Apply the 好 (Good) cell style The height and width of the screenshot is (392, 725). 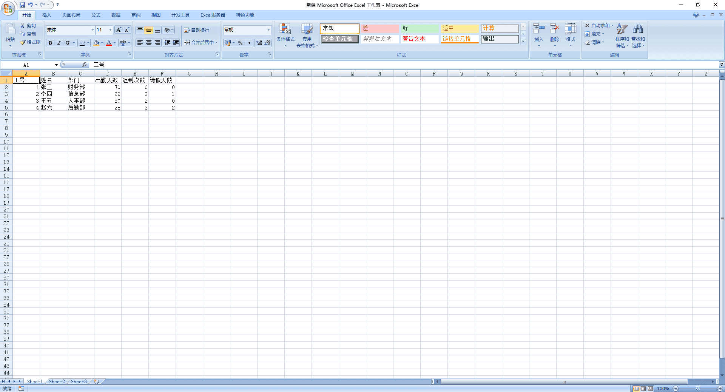[420, 28]
